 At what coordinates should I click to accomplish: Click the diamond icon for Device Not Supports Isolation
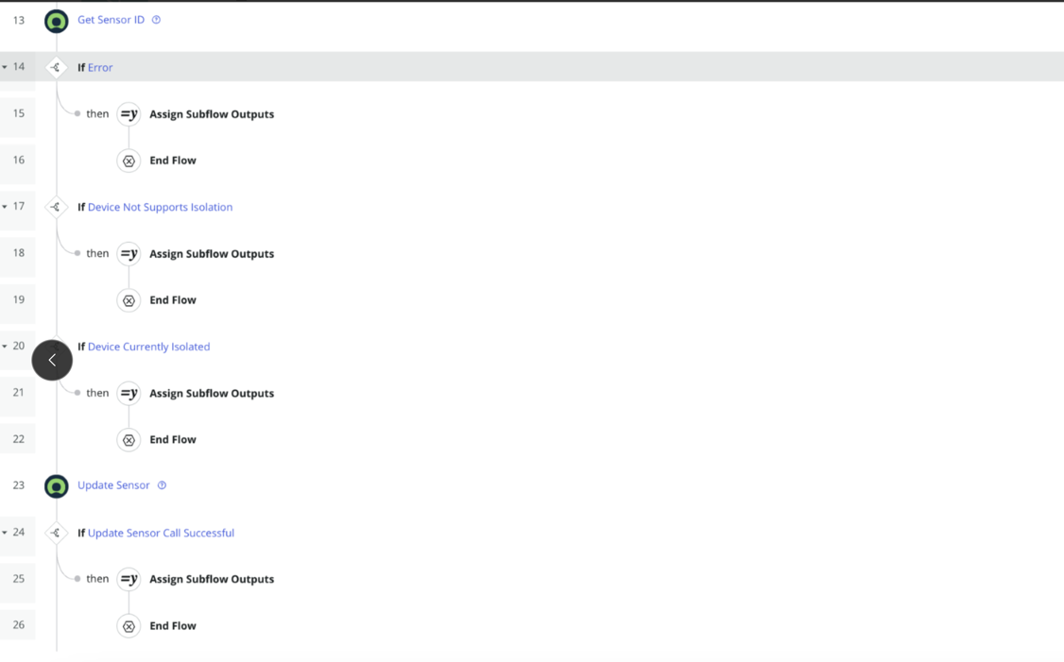click(x=56, y=207)
